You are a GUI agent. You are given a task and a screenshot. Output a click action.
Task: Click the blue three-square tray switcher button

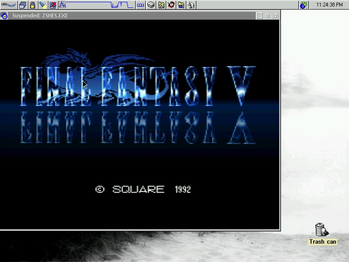140,5
